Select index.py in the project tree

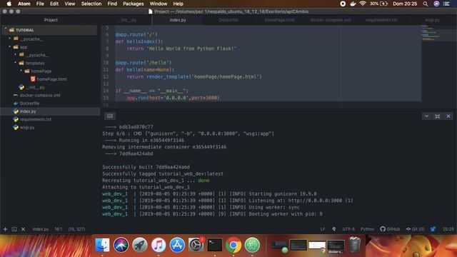[x=28, y=111]
